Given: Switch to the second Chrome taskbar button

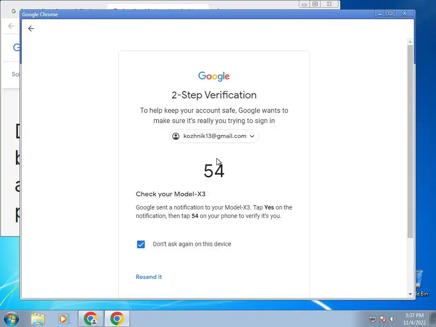Looking at the screenshot, I should click(117, 318).
